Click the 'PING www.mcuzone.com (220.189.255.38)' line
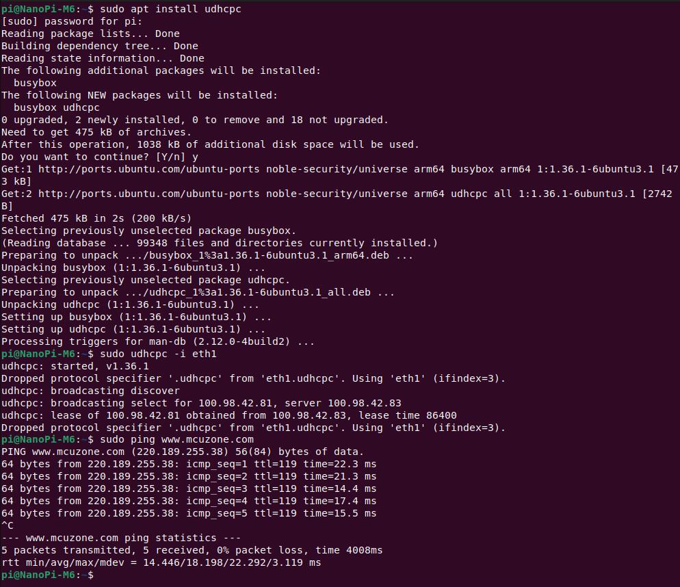Screen dimensions: 680x587 (x=183, y=452)
